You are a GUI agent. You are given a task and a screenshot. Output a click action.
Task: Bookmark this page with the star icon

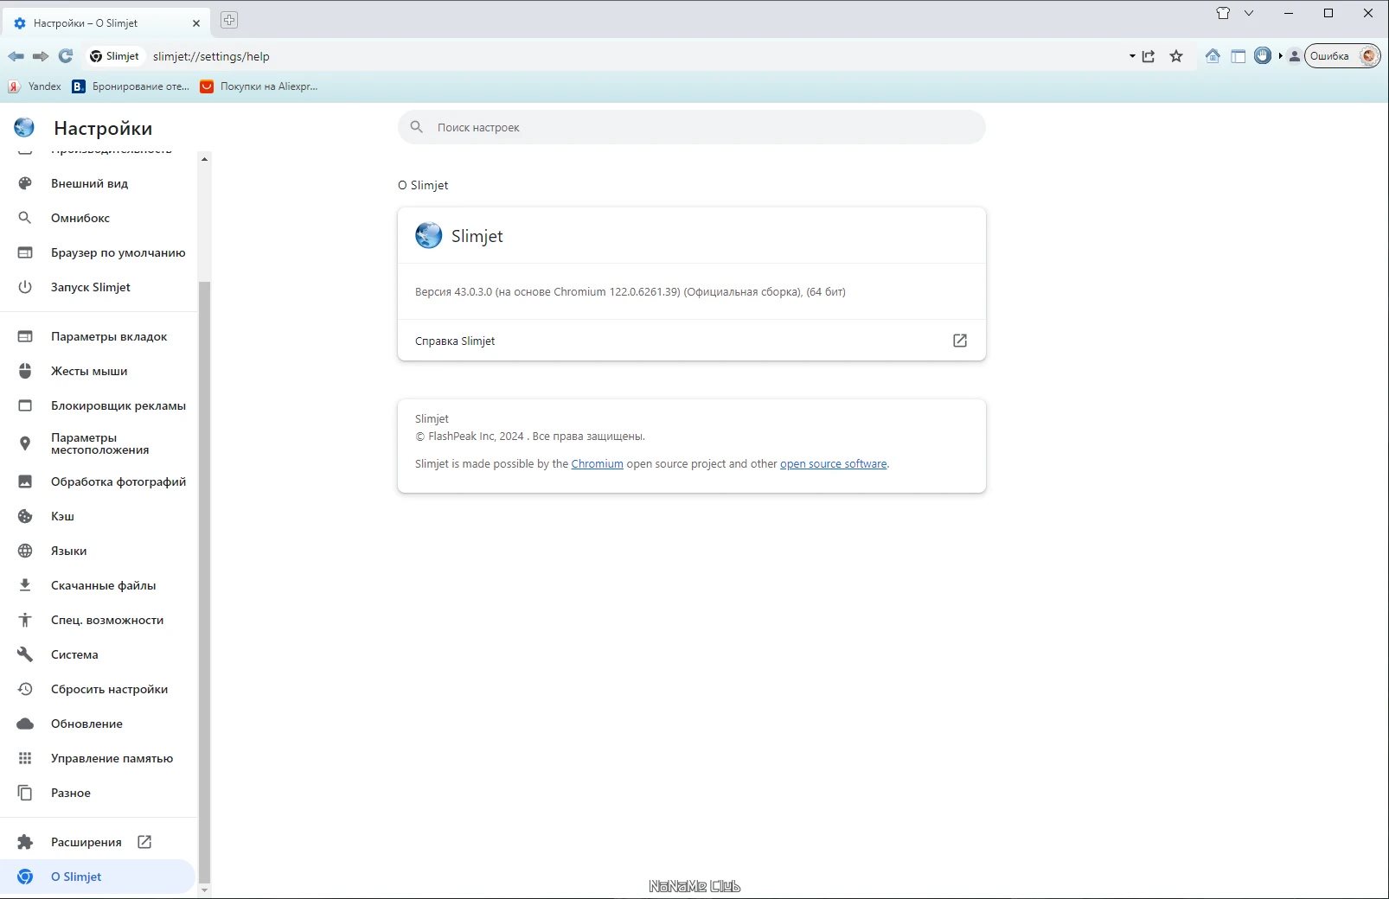pyautogui.click(x=1176, y=56)
